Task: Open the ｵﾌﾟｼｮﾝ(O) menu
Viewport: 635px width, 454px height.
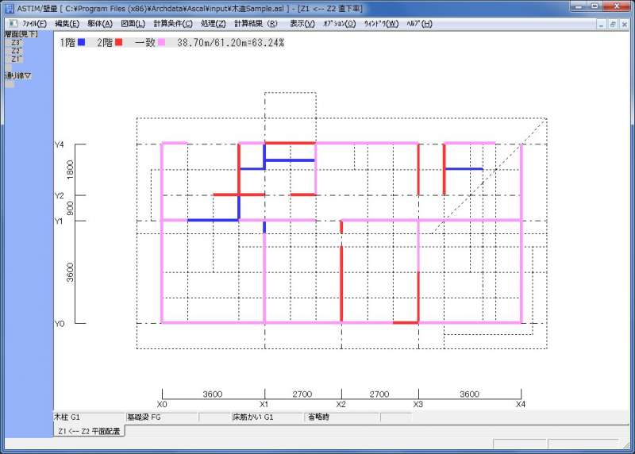Action: pos(339,24)
